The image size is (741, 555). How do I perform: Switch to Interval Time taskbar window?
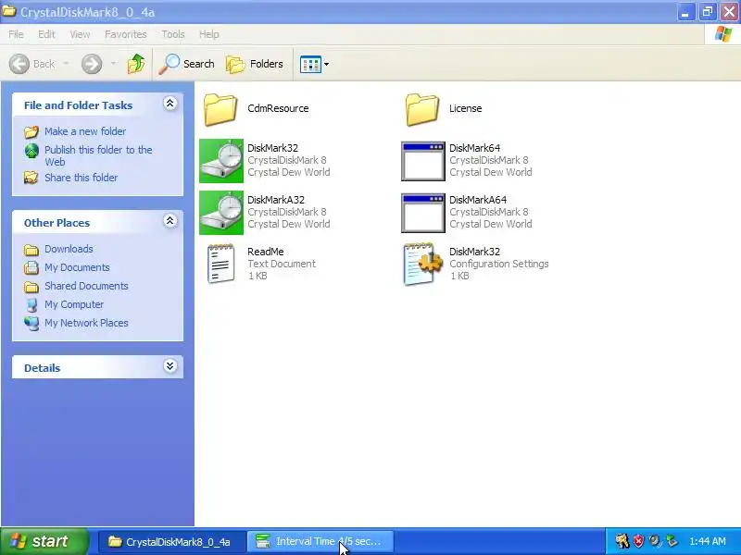click(x=320, y=541)
